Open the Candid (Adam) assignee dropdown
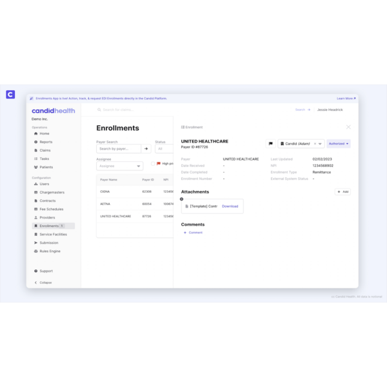 coord(320,144)
